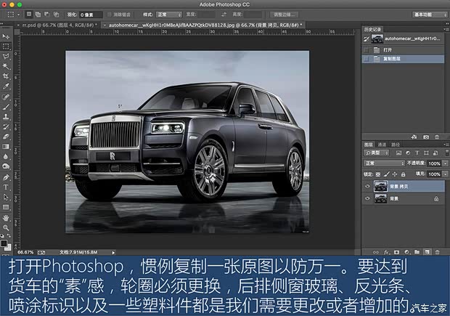This screenshot has width=450, height=316.
Task: Select the Pen tool
Action: [x=6, y=177]
